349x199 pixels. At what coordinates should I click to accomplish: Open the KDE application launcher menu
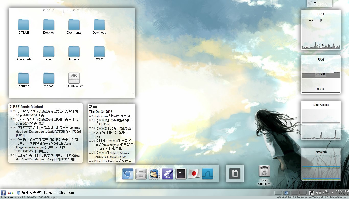(x=3, y=193)
